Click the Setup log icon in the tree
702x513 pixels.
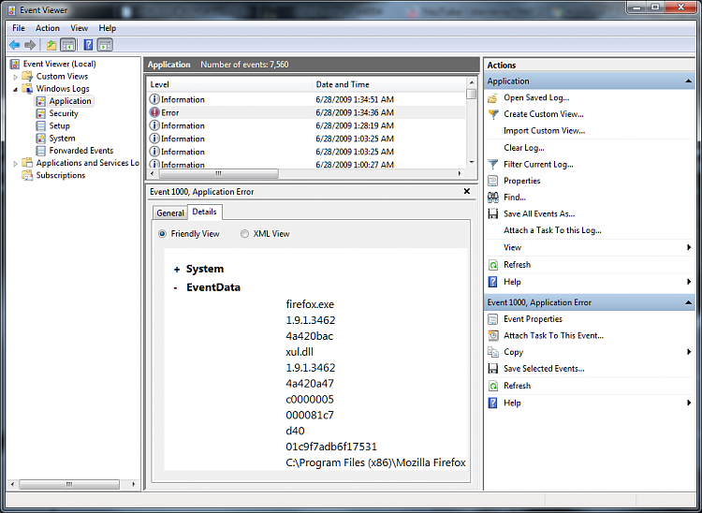pyautogui.click(x=41, y=125)
